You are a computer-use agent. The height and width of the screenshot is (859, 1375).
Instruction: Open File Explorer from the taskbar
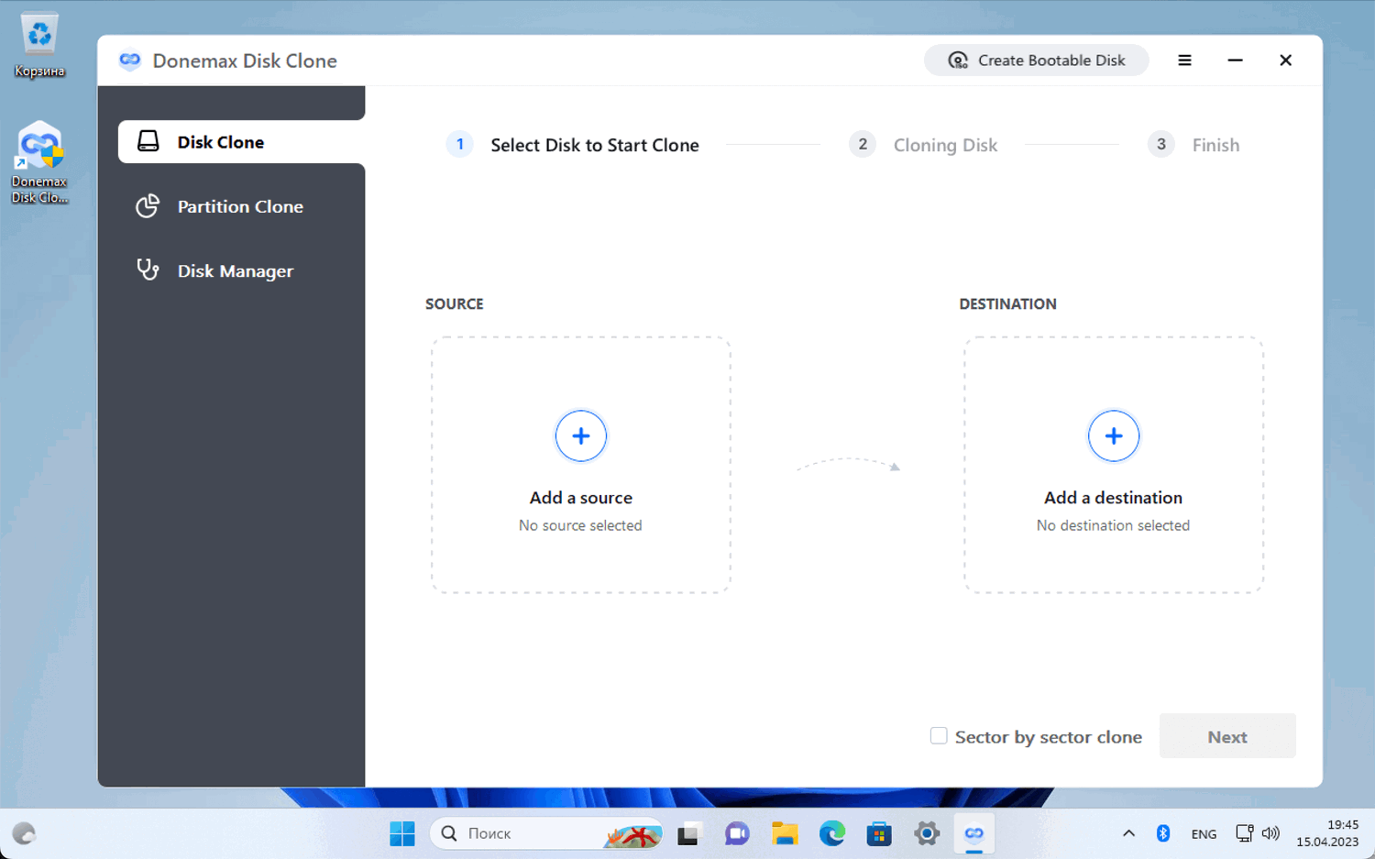[785, 833]
